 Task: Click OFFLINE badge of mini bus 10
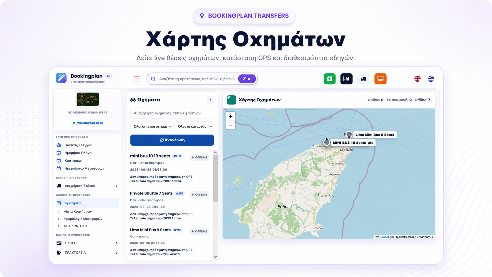(x=199, y=157)
